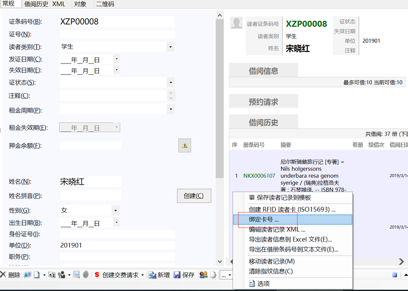Image resolution: width=408 pixels, height=291 pixels.
Task: Open the 出生日期 date picker arrow
Action: tap(116, 223)
